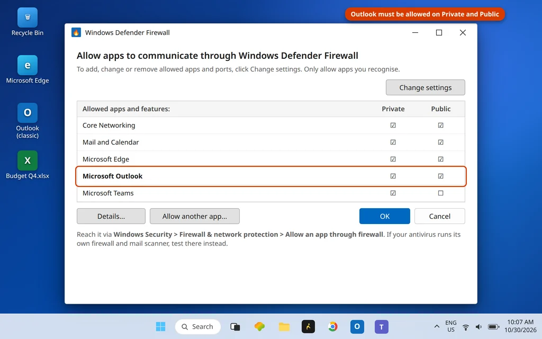Screen dimensions: 542x339
Task: Show hidden tray icons chevron
Action: click(x=437, y=326)
